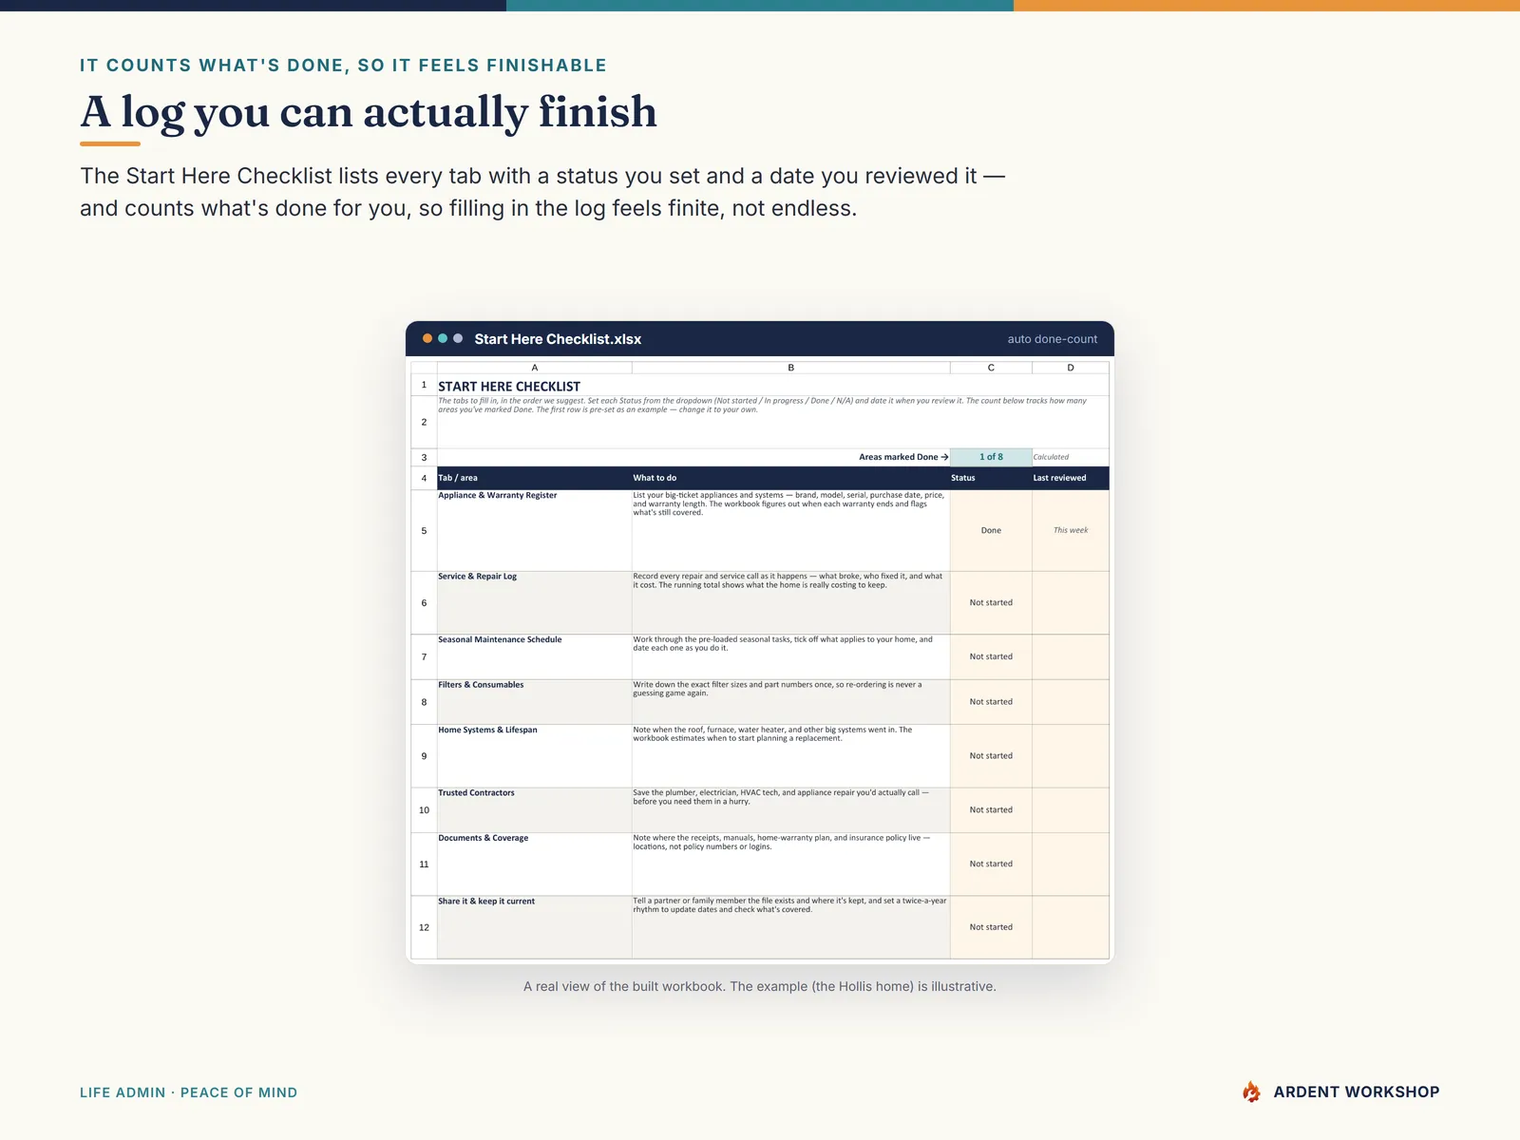The width and height of the screenshot is (1520, 1140).
Task: Click the 'This week' last reviewed cell
Action: point(1071,530)
